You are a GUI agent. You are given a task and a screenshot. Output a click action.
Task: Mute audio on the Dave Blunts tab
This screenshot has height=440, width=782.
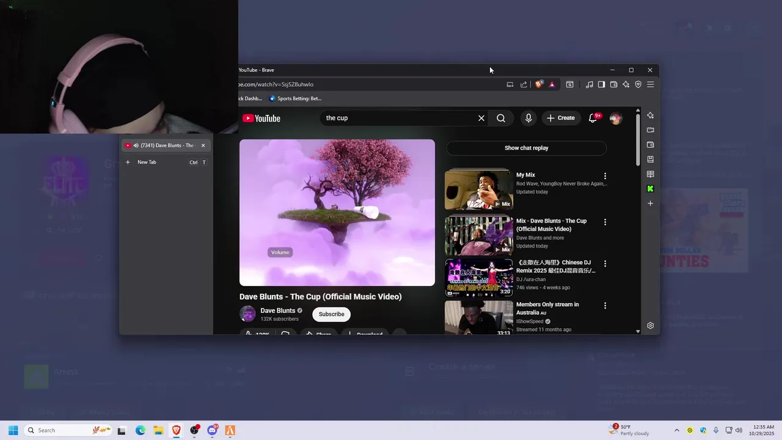pos(136,145)
